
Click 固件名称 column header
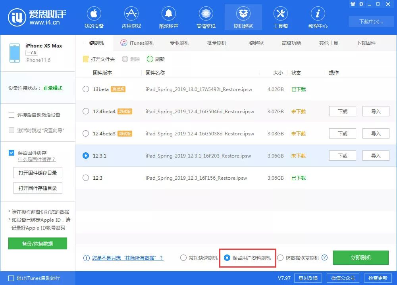pyautogui.click(x=155, y=73)
